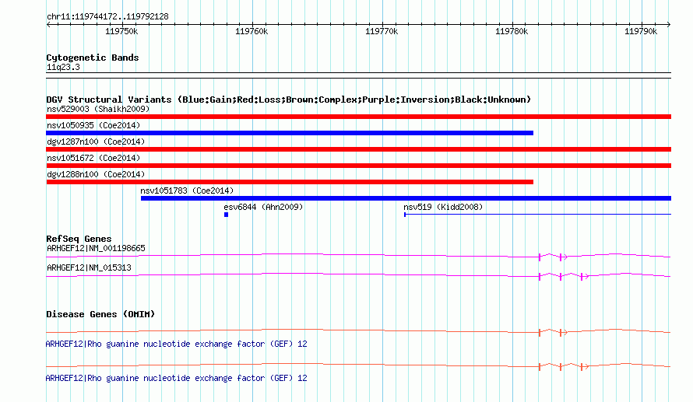Click the RefSeq Genes track heading
693x402 pixels.
[79, 239]
